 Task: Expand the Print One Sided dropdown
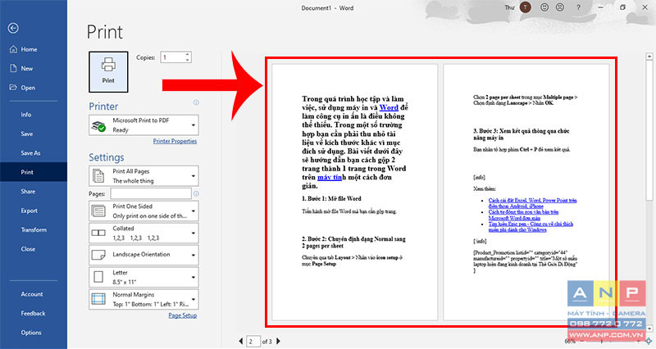pos(143,211)
